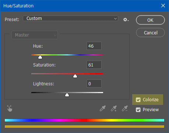Click the Saturation slider handle
Screen dimensions: 169x133
coord(75,76)
